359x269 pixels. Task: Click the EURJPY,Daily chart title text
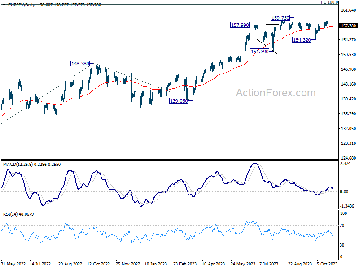coord(21,5)
